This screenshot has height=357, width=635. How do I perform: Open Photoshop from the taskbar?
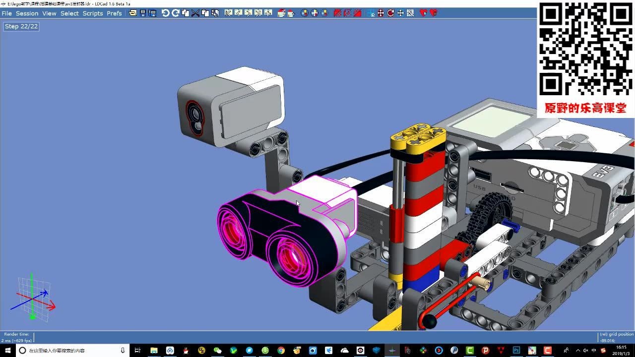(516, 351)
